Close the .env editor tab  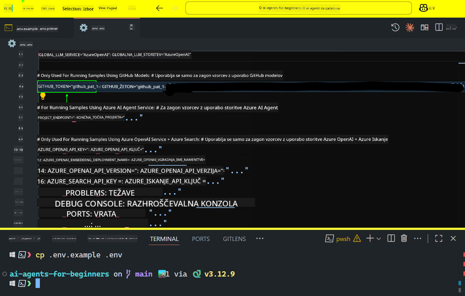coord(131,27)
